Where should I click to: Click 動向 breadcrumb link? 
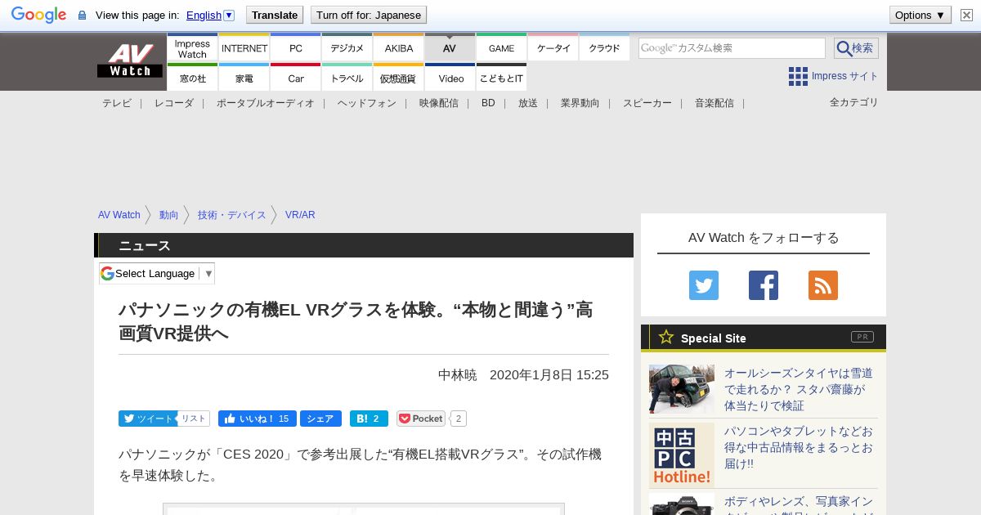[x=169, y=215]
